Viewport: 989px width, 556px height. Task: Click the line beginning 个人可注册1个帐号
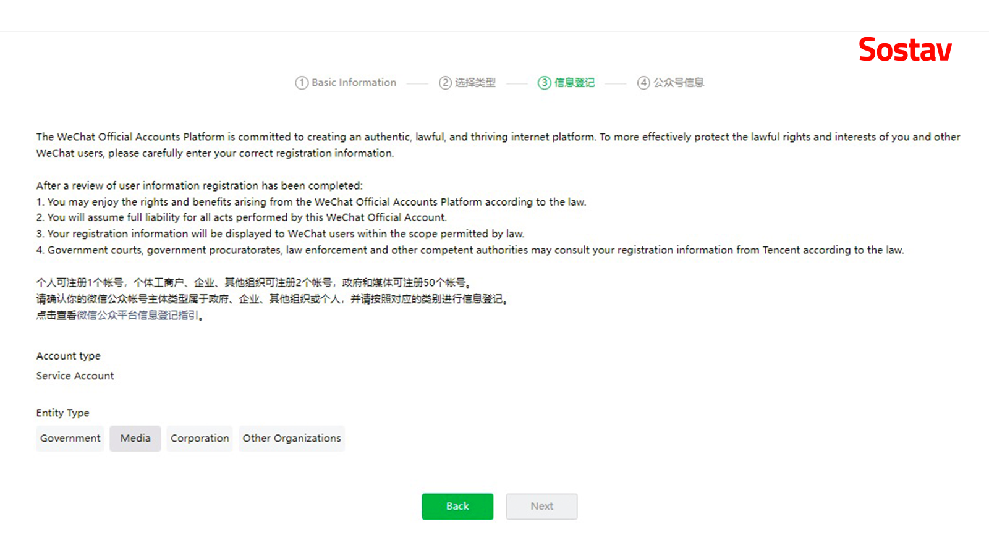(254, 283)
